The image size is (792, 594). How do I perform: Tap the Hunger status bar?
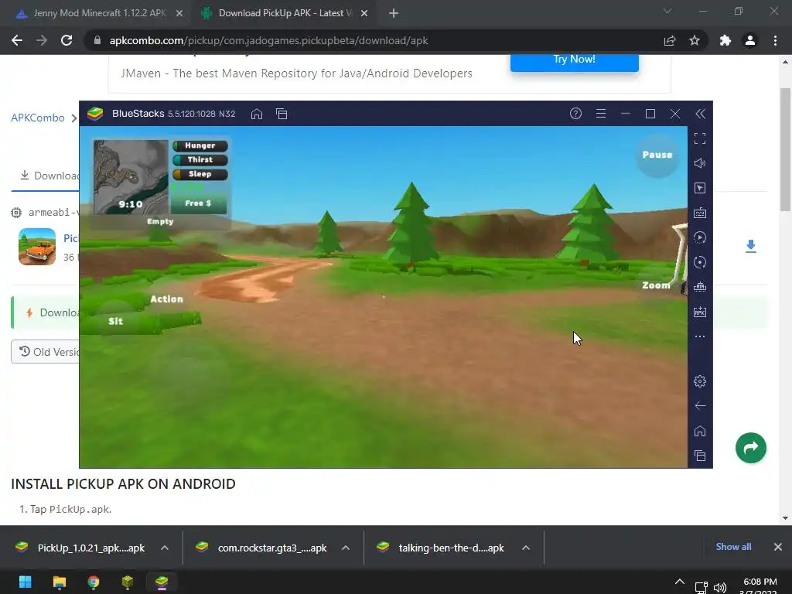pos(200,145)
